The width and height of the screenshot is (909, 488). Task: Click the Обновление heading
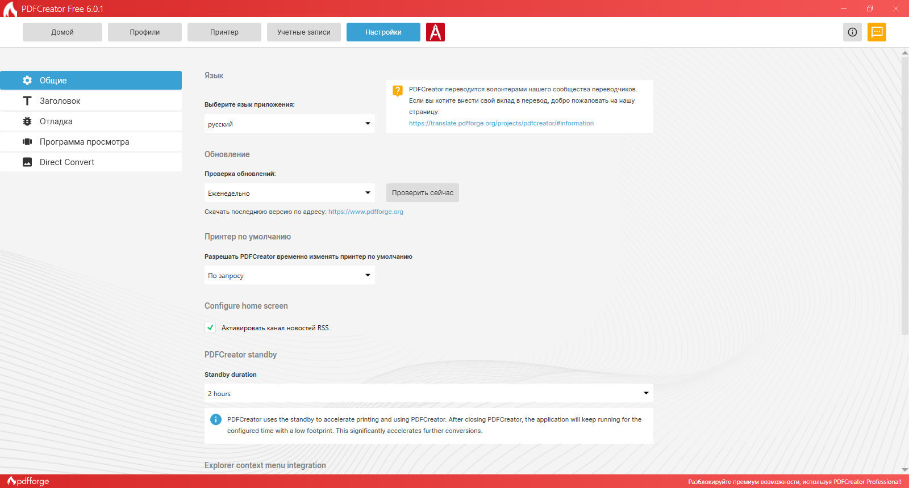[x=227, y=154]
